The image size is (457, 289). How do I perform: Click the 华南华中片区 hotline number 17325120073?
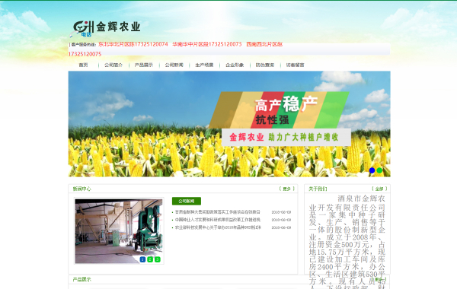coord(207,44)
